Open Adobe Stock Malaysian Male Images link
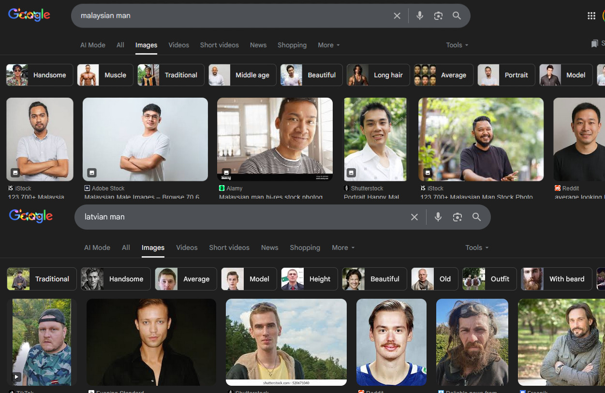Image resolution: width=605 pixels, height=393 pixels. coord(142,197)
